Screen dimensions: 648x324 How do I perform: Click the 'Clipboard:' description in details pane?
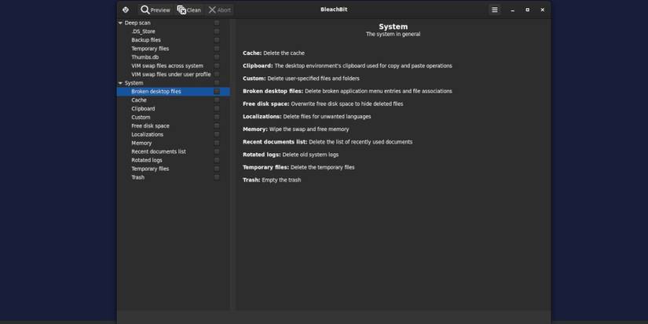pyautogui.click(x=347, y=66)
